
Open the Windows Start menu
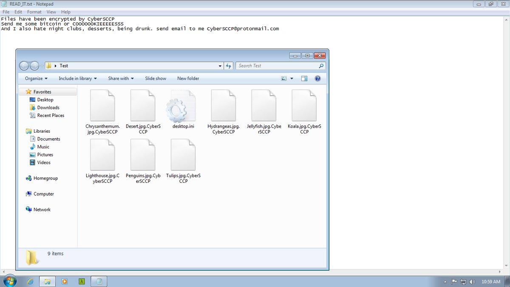pos(9,281)
